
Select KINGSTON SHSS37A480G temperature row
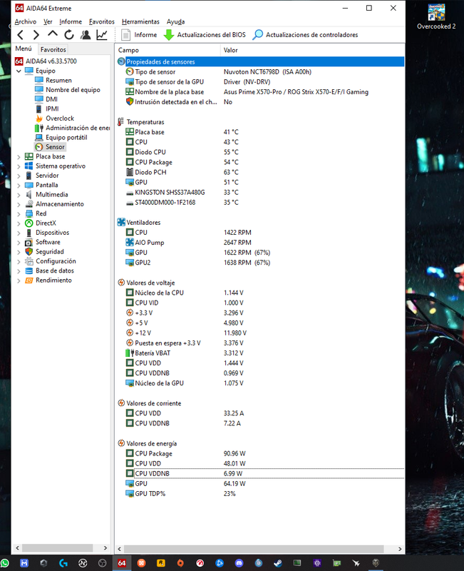(260, 192)
